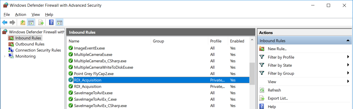
Task: Select Outbound Rules in the tree
Action: 30,44
